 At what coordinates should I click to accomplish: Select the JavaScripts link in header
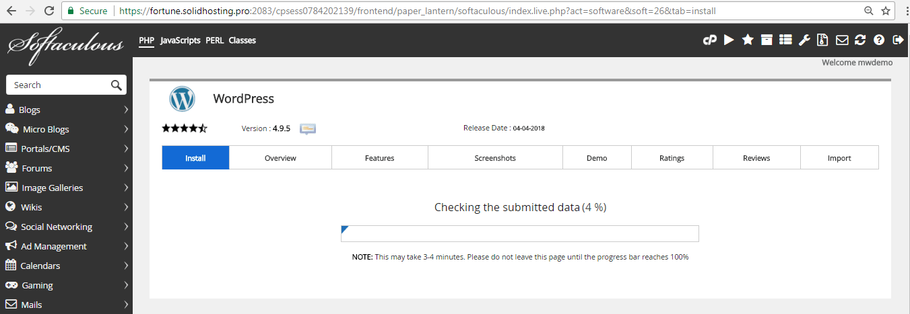click(180, 40)
